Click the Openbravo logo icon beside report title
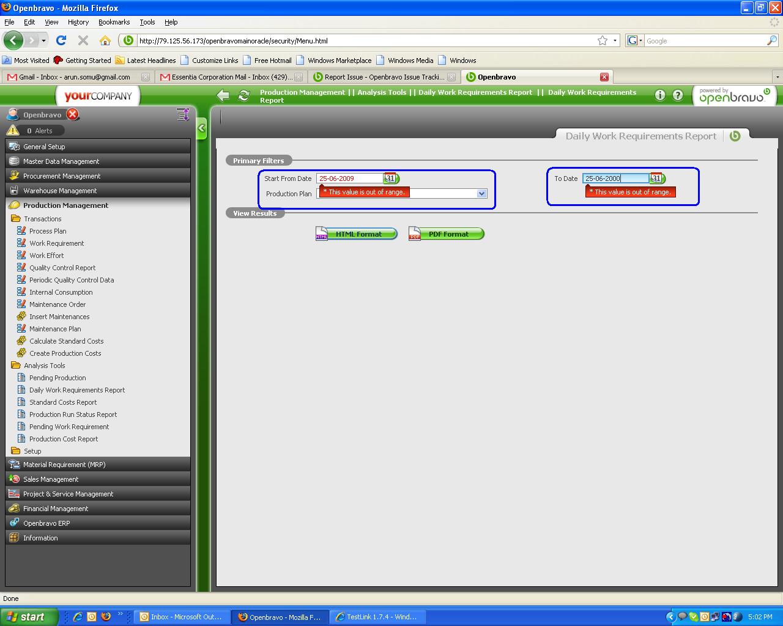Screen dimensions: 783x626 tap(735, 136)
